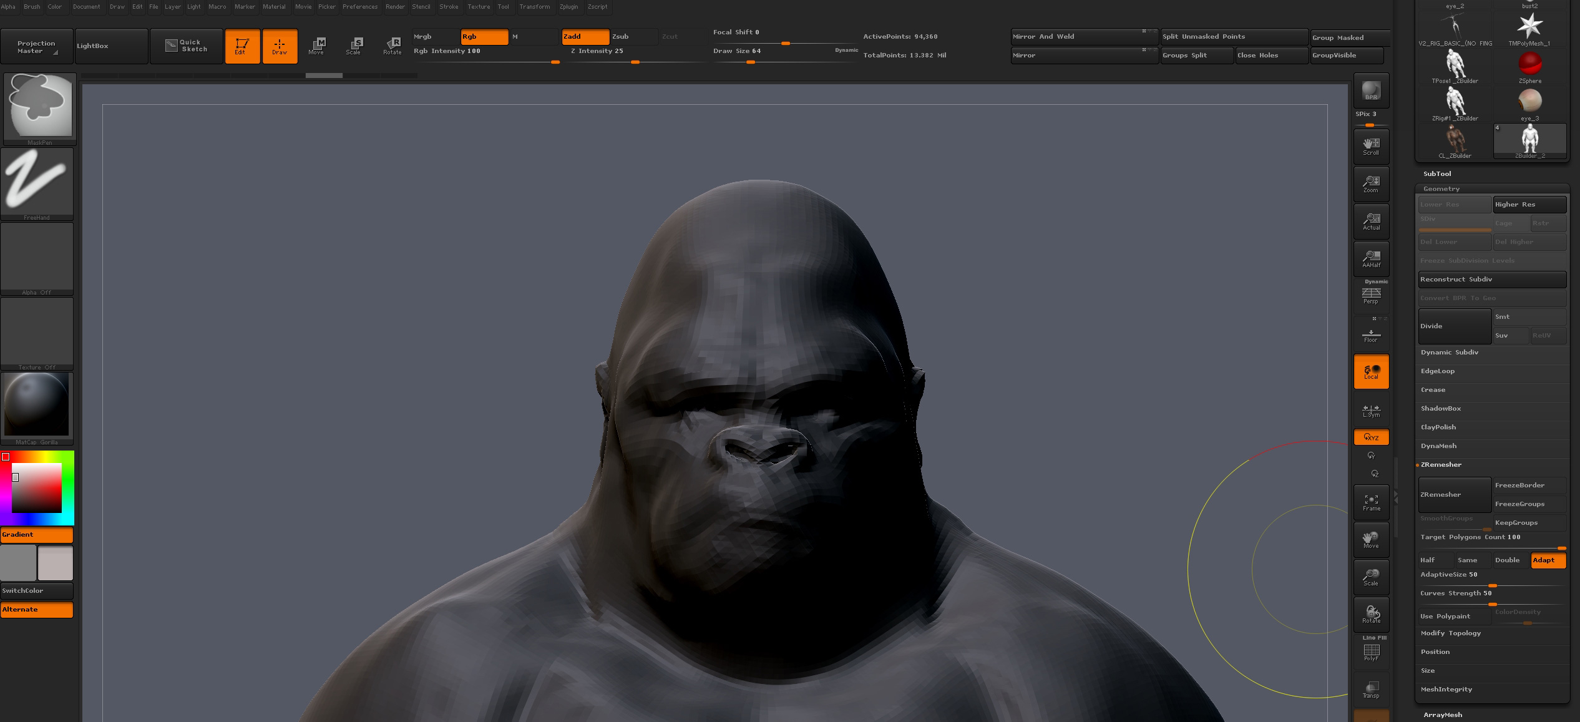Open the Brush menu

[x=32, y=7]
